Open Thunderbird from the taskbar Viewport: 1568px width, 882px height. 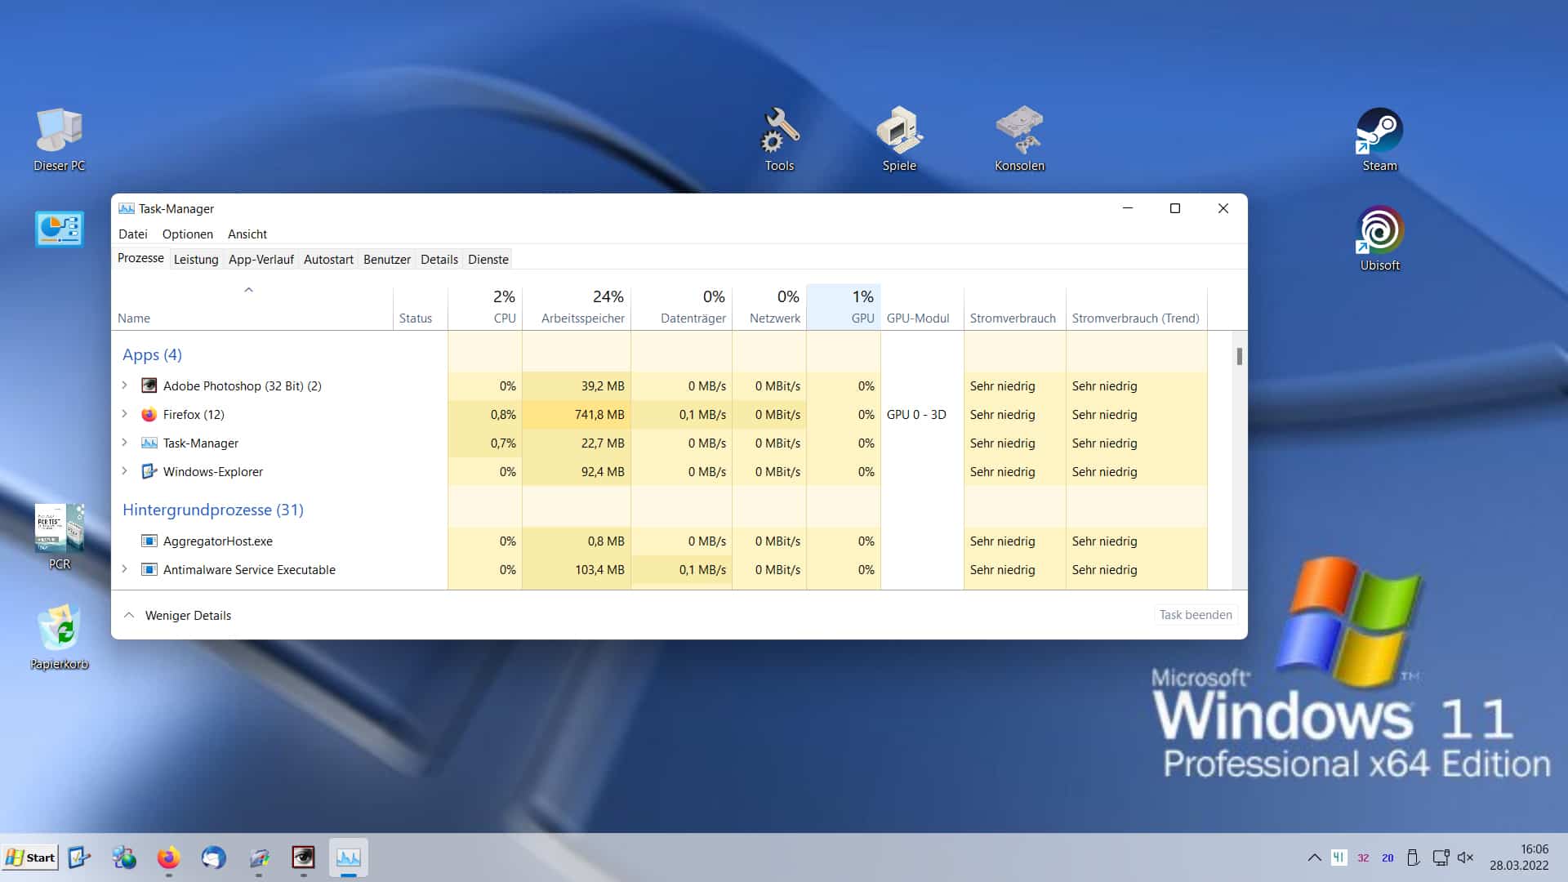tap(213, 857)
